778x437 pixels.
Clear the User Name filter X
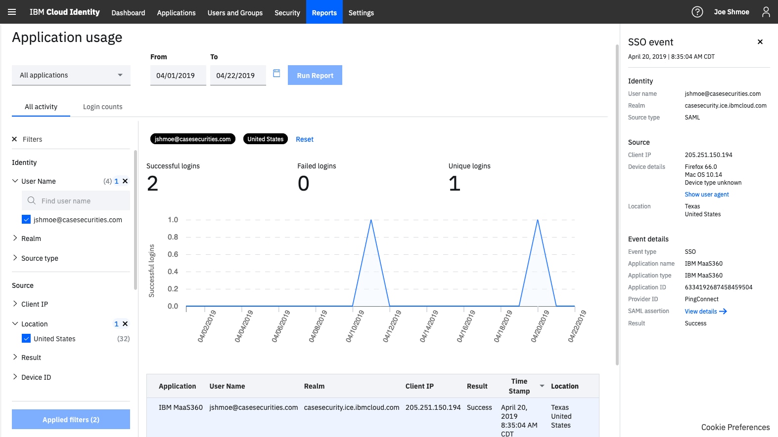coord(125,181)
